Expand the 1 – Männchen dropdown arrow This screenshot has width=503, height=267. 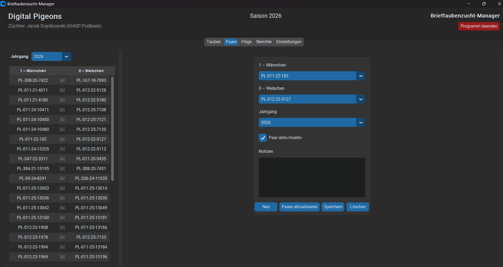point(361,76)
